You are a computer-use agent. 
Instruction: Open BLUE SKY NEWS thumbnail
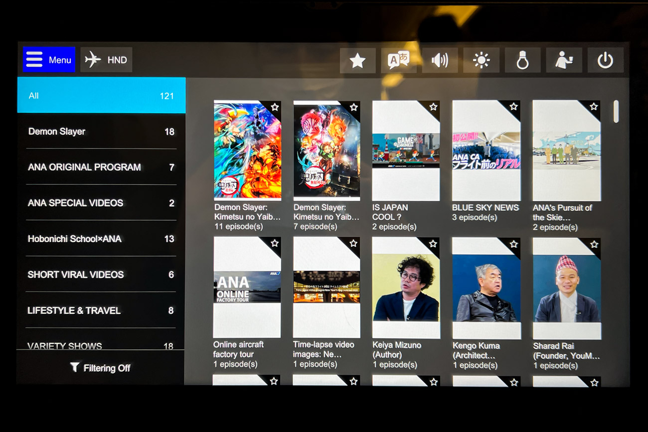tap(486, 150)
